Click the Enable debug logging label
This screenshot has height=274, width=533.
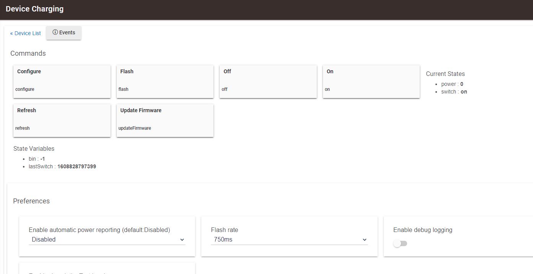423,230
